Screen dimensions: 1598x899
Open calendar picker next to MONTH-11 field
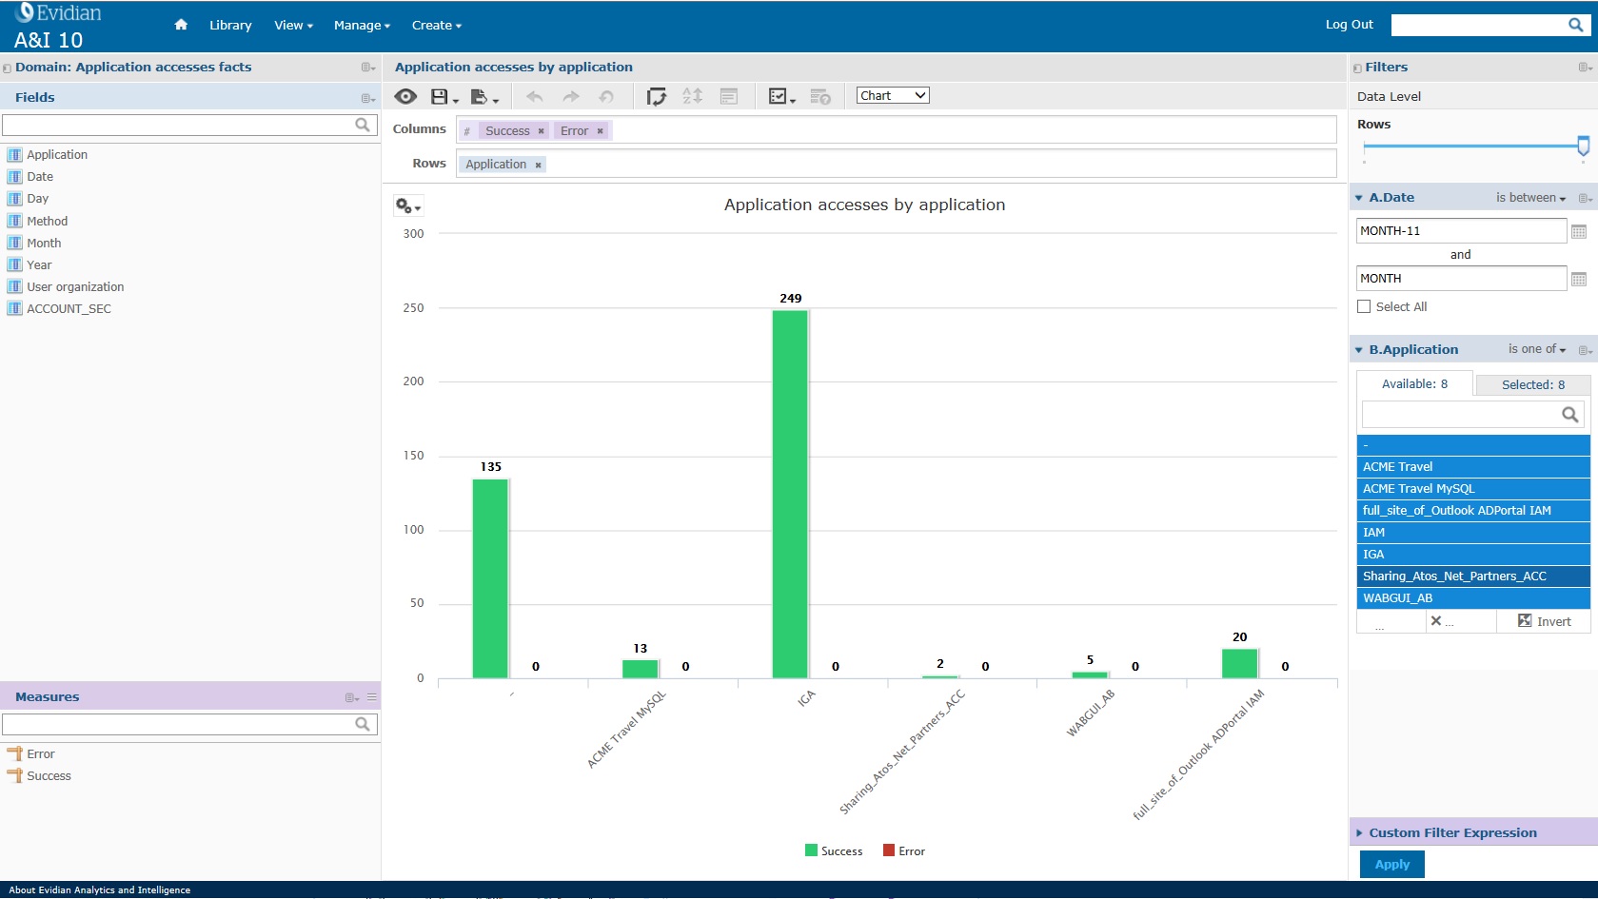click(x=1579, y=231)
